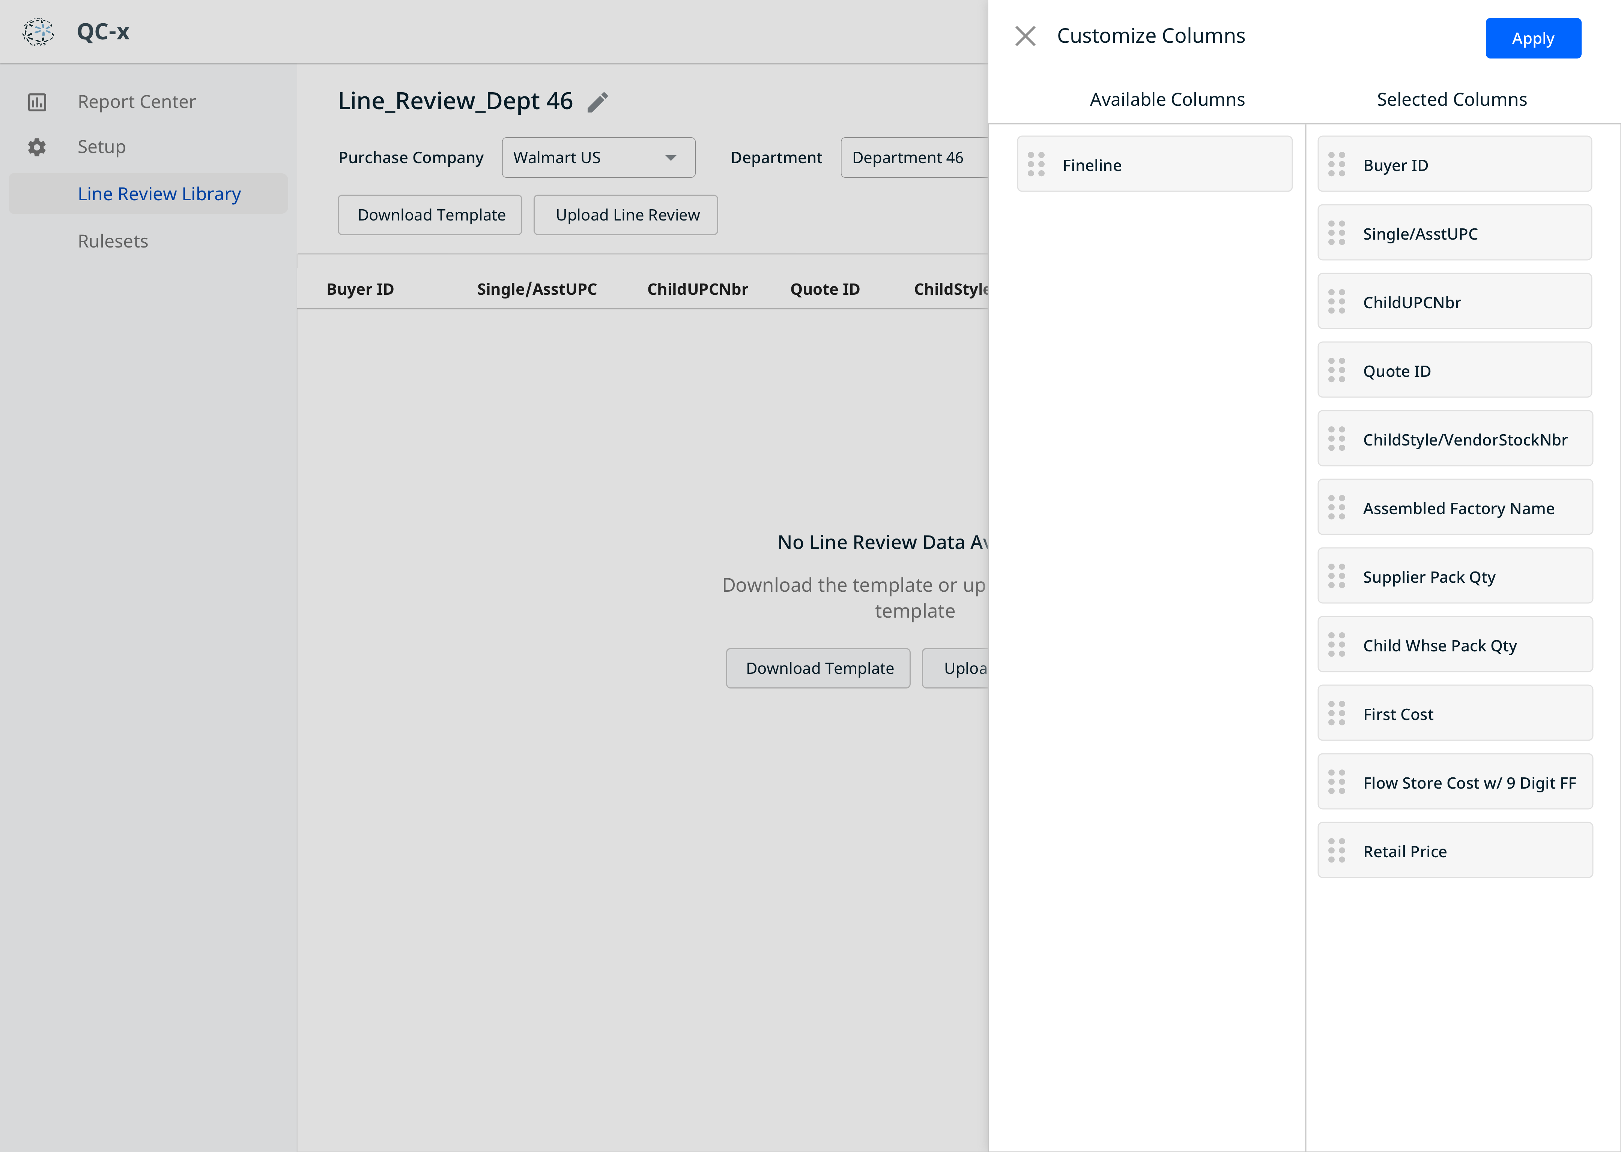Click the Upload Line Review button
1621x1152 pixels.
point(625,214)
